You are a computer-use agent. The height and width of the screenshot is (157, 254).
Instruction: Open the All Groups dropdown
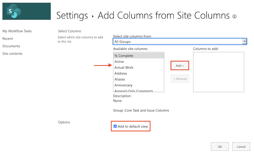180,42
